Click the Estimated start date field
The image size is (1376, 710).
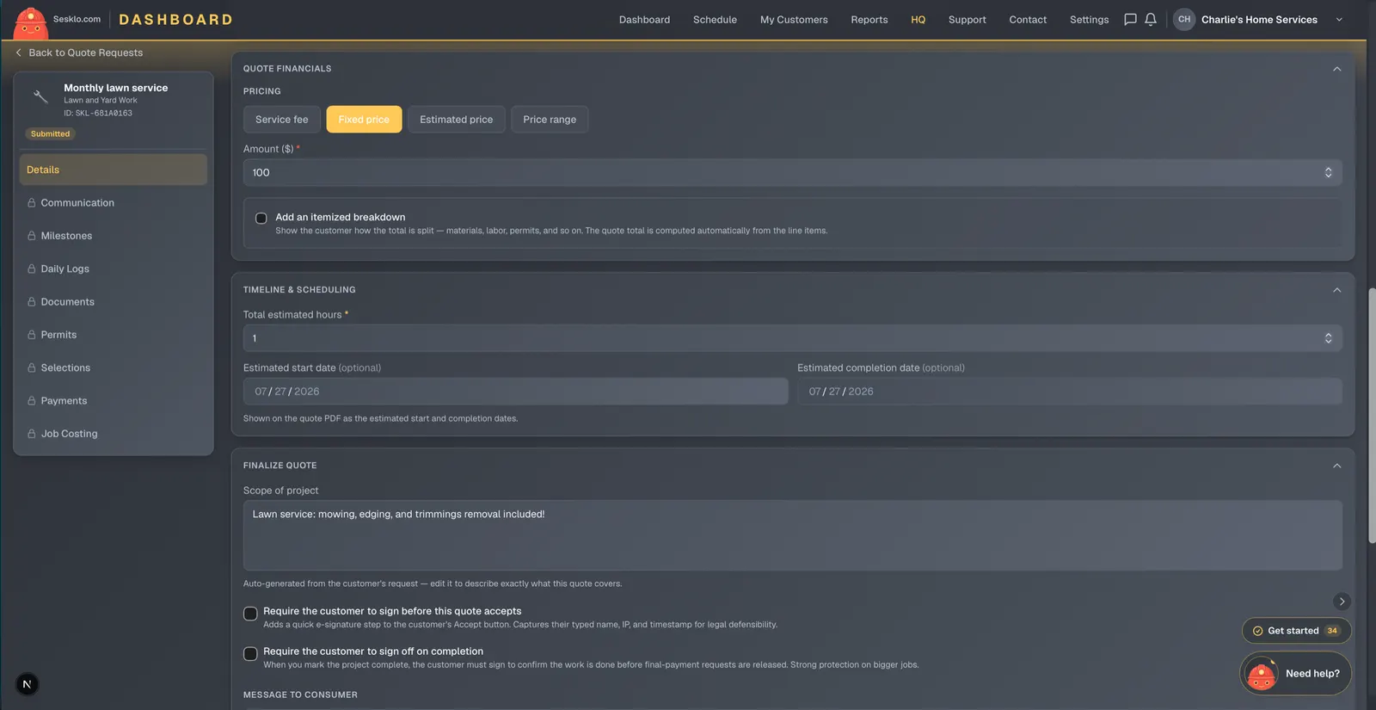pos(515,392)
